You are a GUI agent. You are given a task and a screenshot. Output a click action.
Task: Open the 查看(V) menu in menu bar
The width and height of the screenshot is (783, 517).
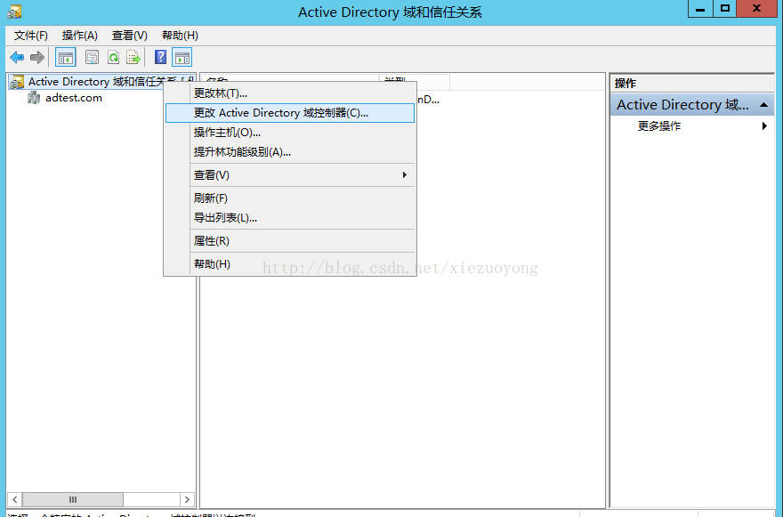(x=130, y=36)
